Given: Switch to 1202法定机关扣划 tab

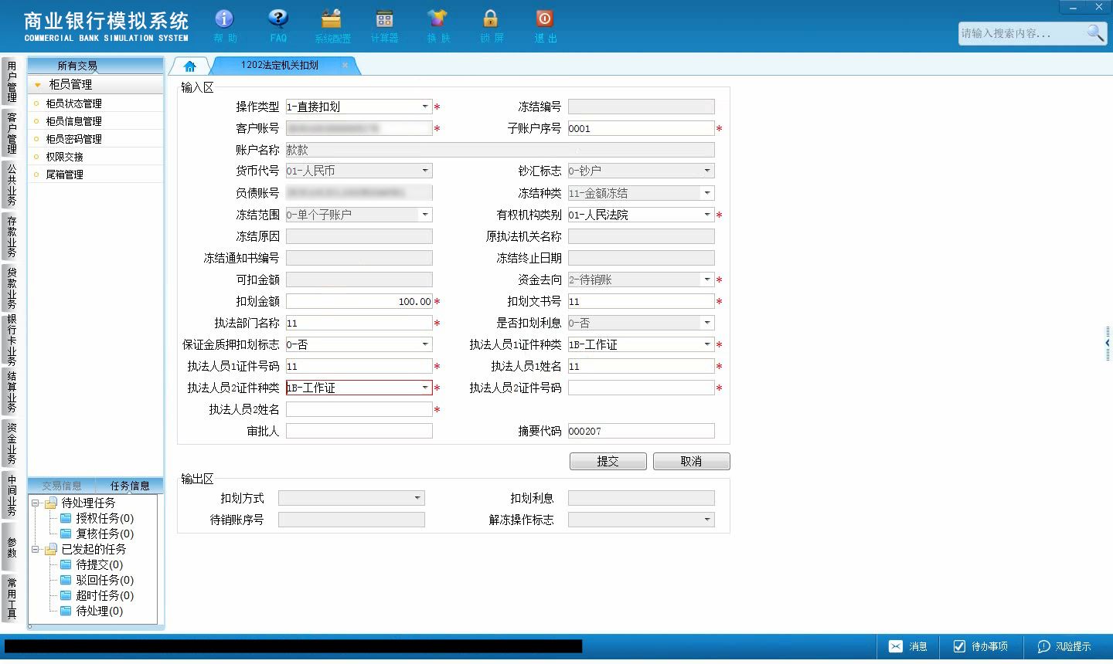Looking at the screenshot, I should [280, 66].
